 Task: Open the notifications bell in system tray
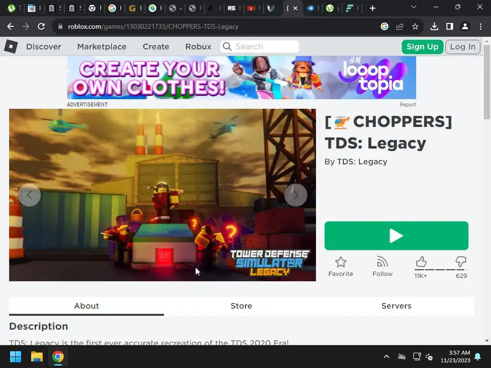pyautogui.click(x=478, y=356)
